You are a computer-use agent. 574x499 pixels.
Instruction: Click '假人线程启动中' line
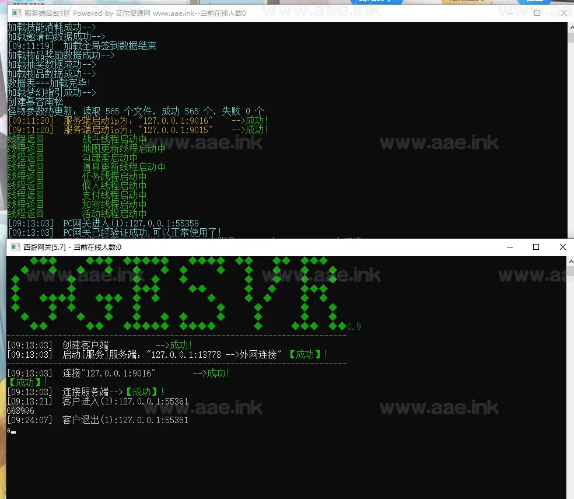[x=77, y=186]
